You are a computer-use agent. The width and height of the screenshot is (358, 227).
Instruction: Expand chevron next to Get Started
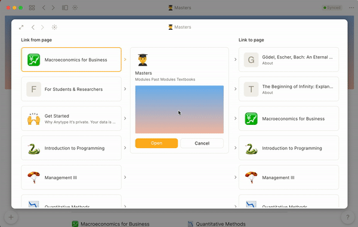[x=125, y=118]
